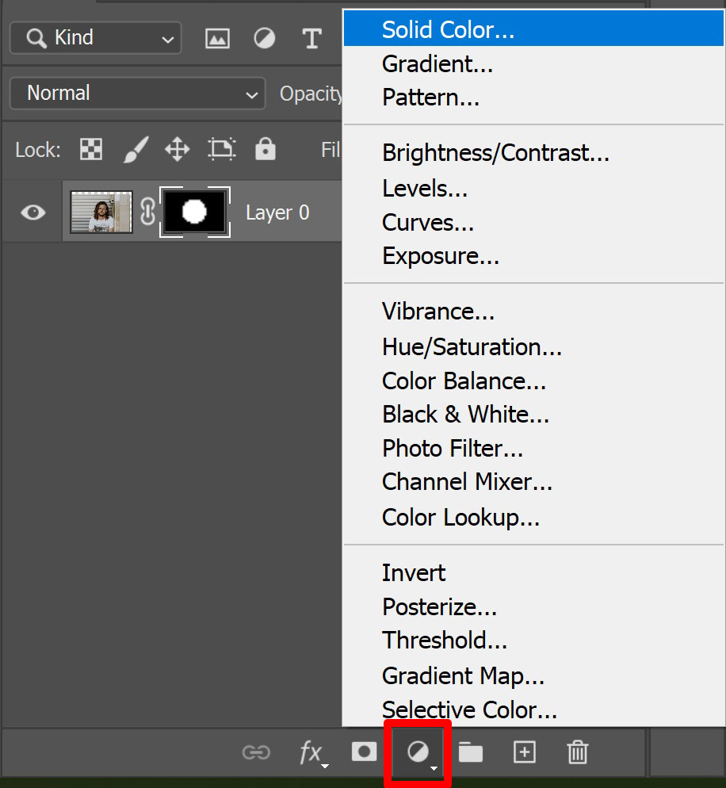Open the adjustment layer menu button
This screenshot has height=788, width=726.
point(418,753)
